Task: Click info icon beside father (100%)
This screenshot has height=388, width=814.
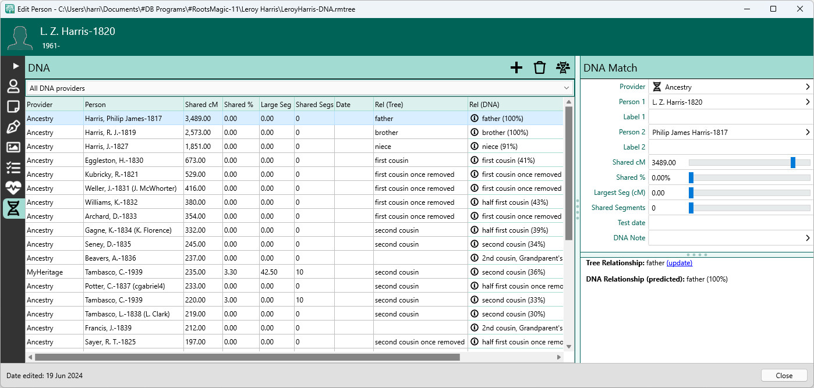Action: (x=475, y=118)
